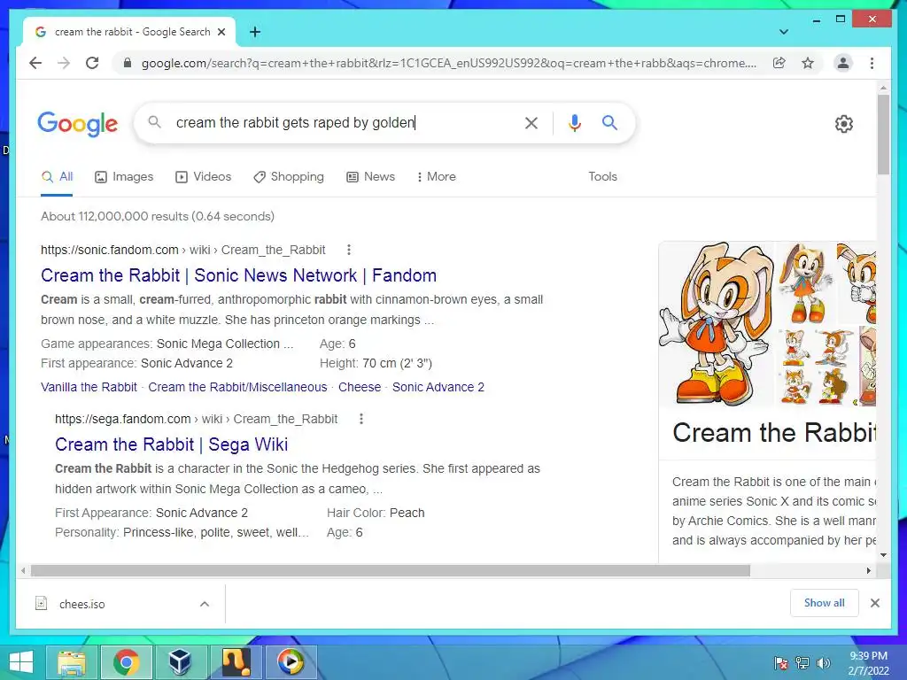Click the Google logo

tap(78, 124)
